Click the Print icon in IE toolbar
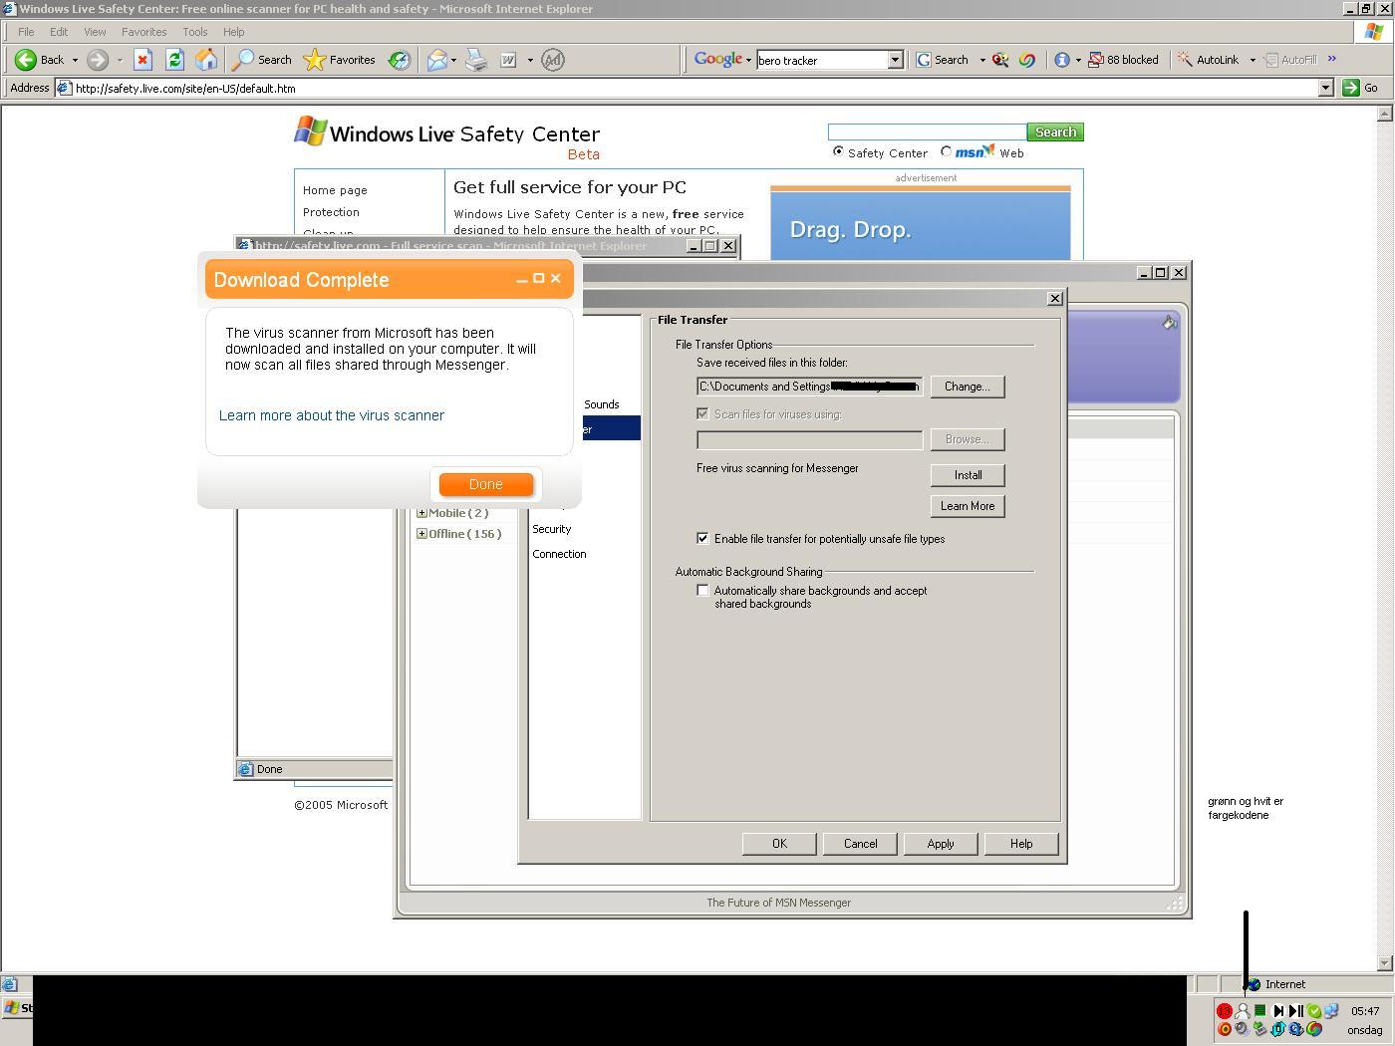Image resolution: width=1395 pixels, height=1046 pixels. tap(476, 60)
